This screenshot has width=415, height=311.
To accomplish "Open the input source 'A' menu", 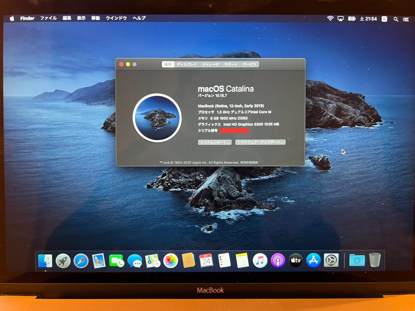I will (x=384, y=19).
